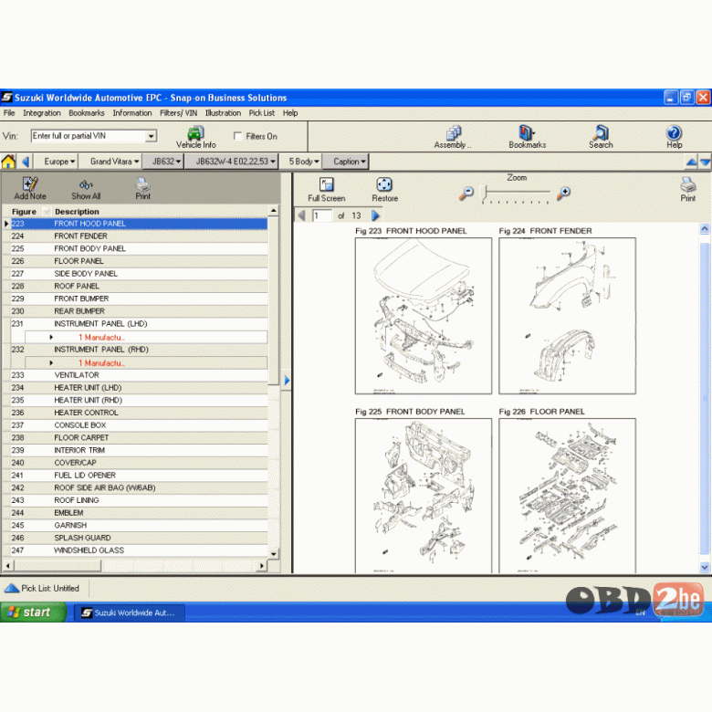Image resolution: width=712 pixels, height=712 pixels.
Task: Go to the next illustration page
Action: (x=375, y=215)
